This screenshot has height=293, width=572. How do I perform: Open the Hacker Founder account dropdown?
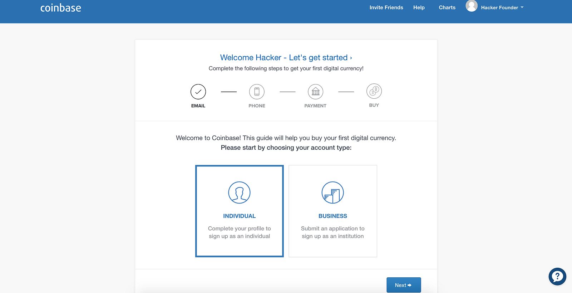[502, 7]
